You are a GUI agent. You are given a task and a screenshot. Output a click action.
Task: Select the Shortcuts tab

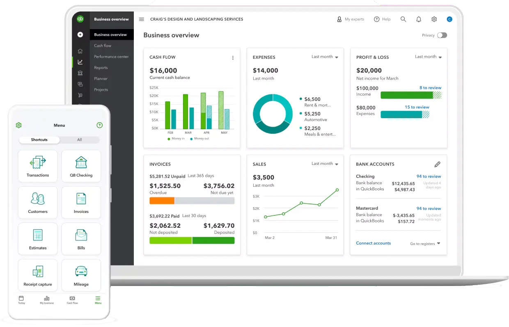(x=39, y=139)
